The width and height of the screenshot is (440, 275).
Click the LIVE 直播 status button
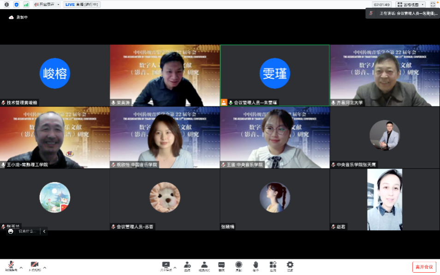click(82, 5)
